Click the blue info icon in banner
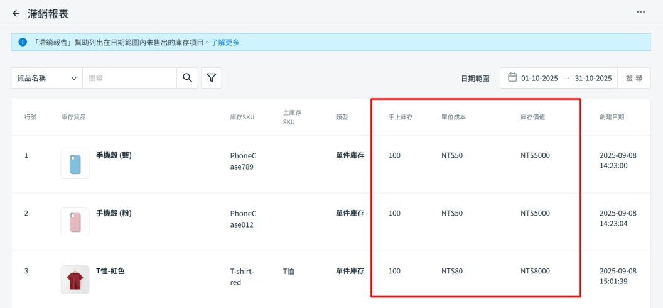 click(23, 42)
